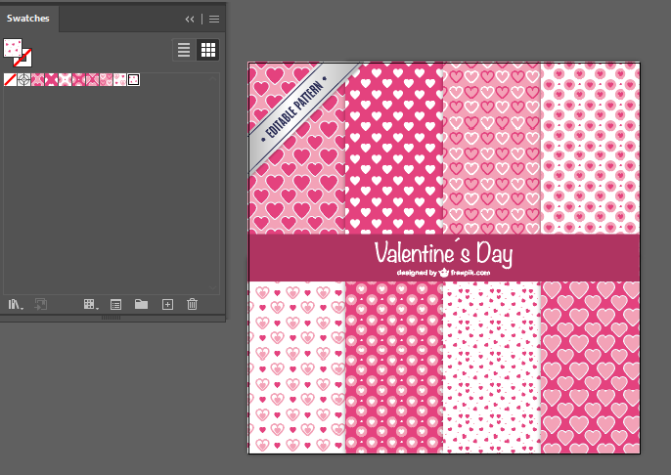Select the sixth swatch, pink circles pattern
The height and width of the screenshot is (475, 671).
pos(78,79)
